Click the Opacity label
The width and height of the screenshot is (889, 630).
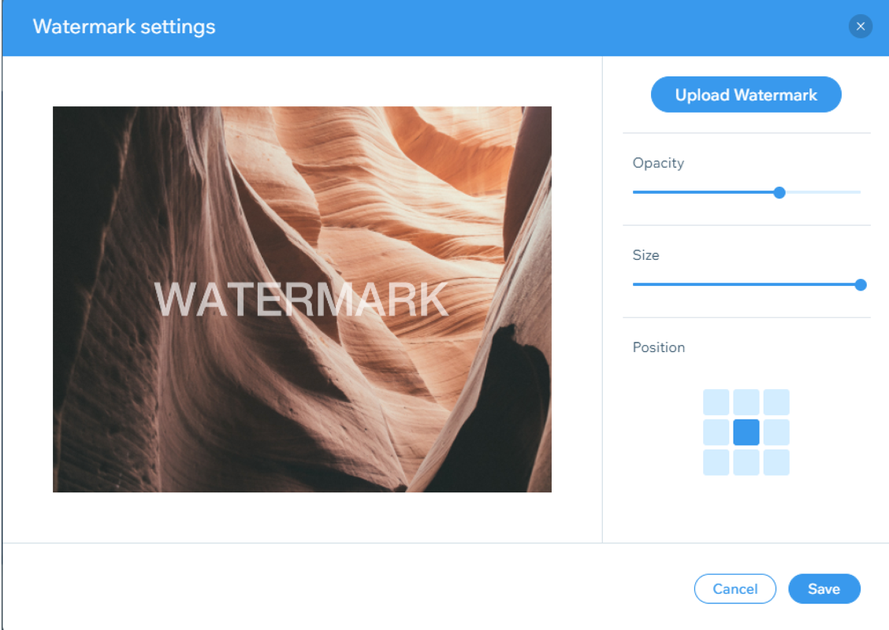[658, 163]
